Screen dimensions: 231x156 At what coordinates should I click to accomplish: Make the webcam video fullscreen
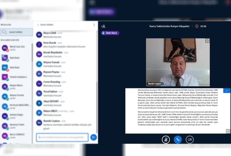pyautogui.click(x=207, y=41)
